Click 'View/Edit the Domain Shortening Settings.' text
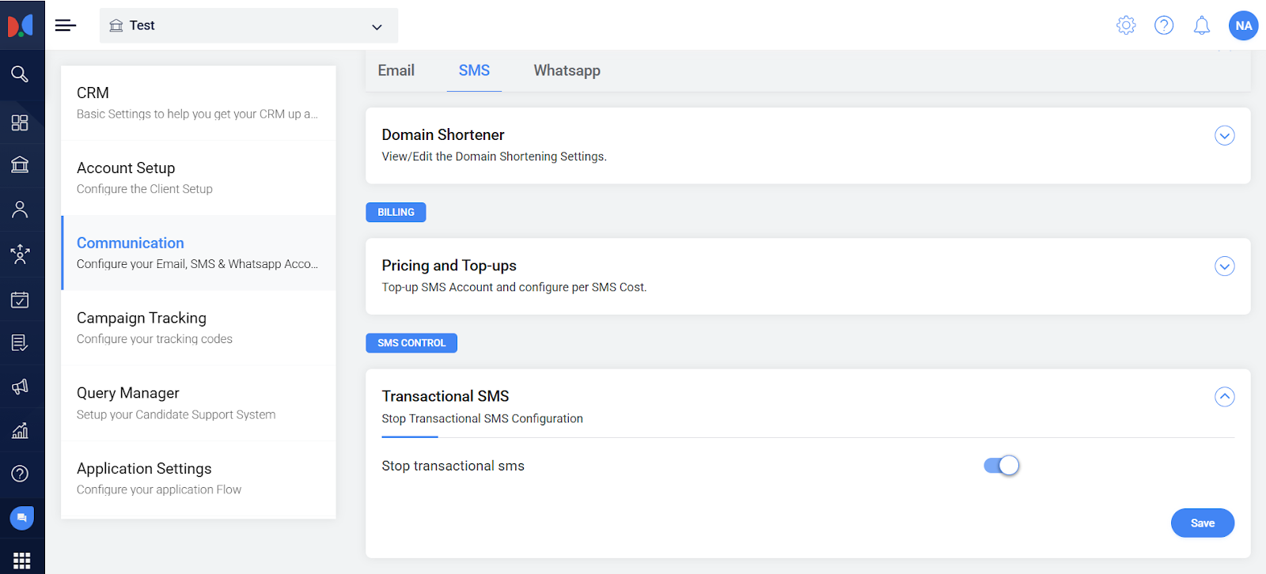The height and width of the screenshot is (574, 1266). 494,157
